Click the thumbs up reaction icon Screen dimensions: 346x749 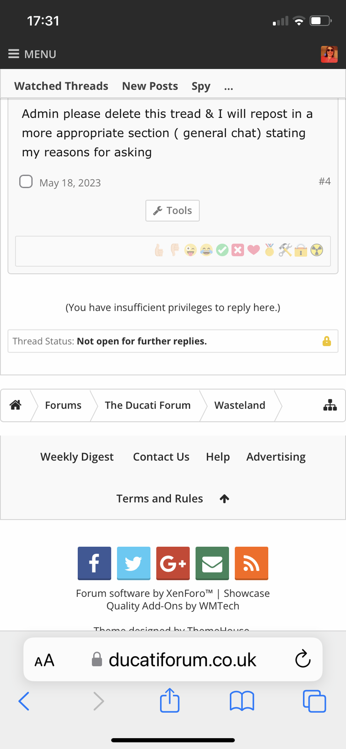tap(159, 250)
